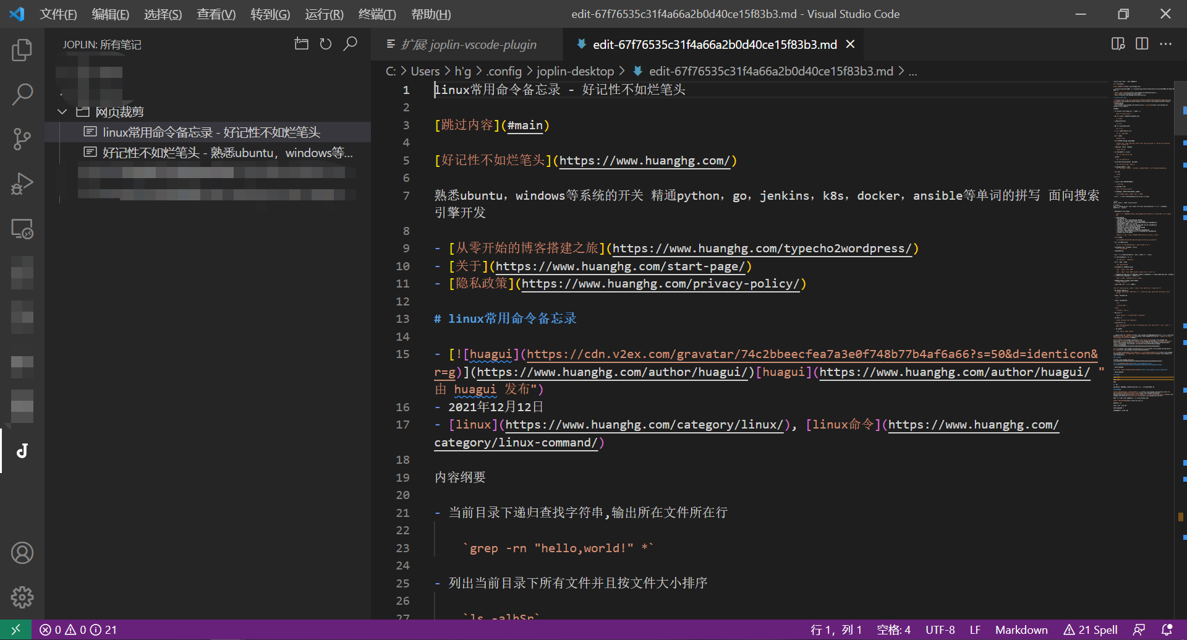1187x640 pixels.
Task: Open the 帮助(H) menu
Action: pos(431,14)
